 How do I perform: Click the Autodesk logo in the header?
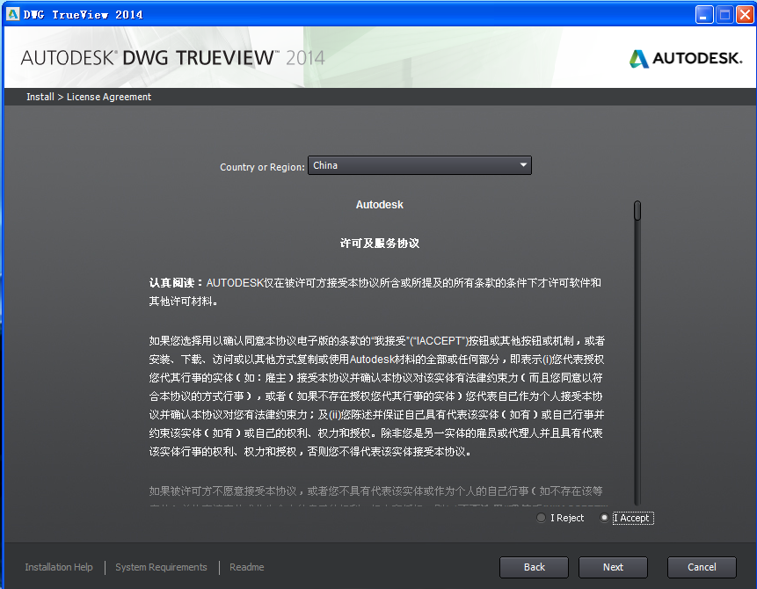click(686, 58)
